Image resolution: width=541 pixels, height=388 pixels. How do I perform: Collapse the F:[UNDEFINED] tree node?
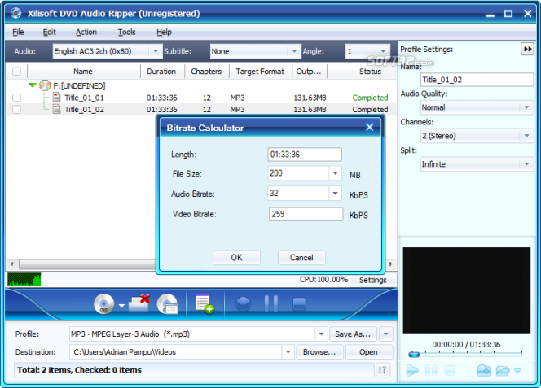pos(33,85)
